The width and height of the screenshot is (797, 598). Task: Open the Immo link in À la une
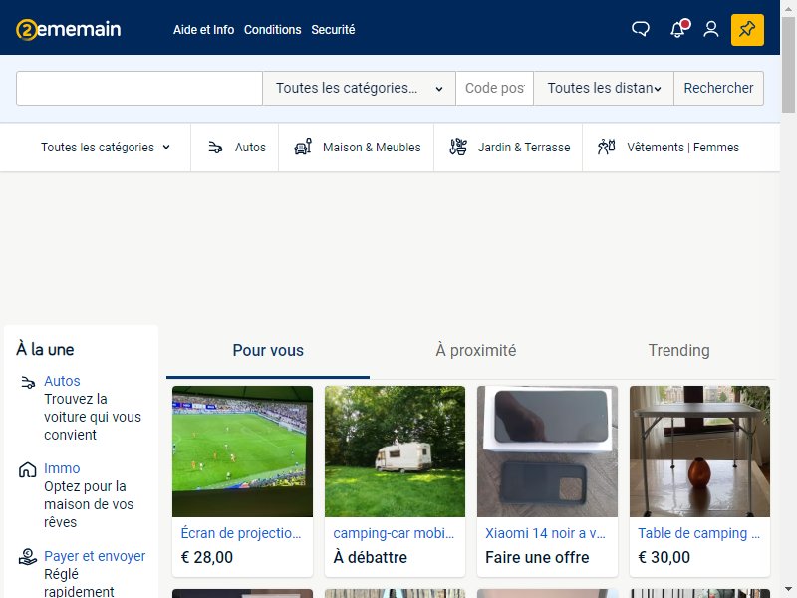[62, 468]
